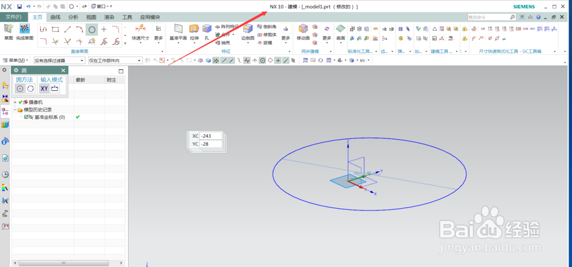Click the resource bar settings gear
This screenshot has height=267, width=572.
5,70
